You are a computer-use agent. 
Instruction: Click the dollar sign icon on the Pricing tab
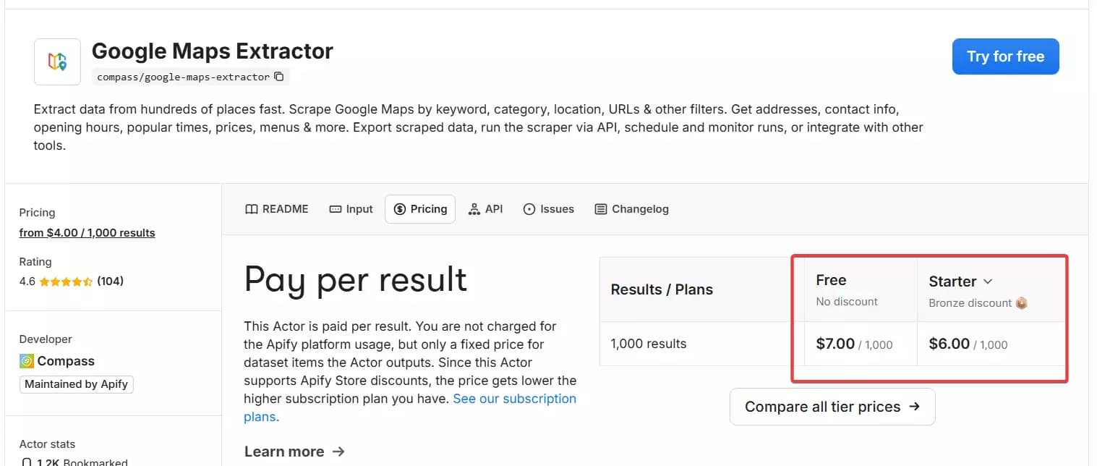point(399,208)
